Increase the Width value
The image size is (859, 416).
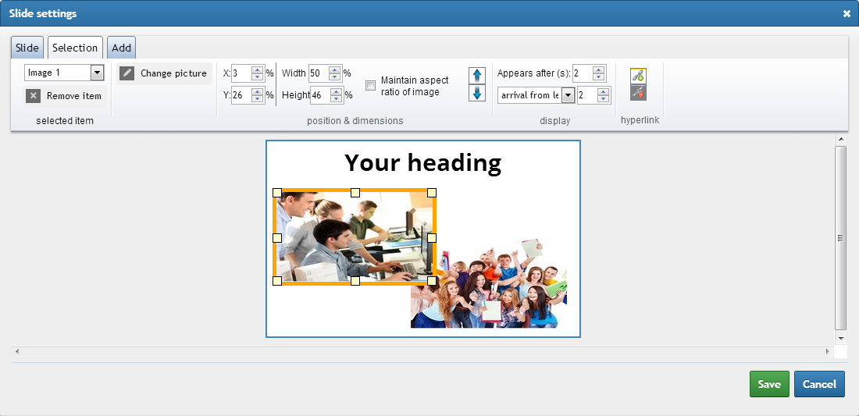pos(335,70)
